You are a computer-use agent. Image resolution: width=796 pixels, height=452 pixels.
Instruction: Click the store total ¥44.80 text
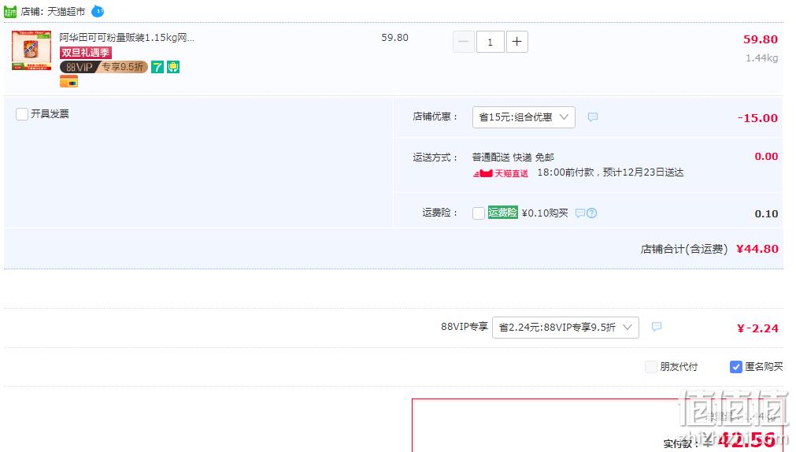pyautogui.click(x=757, y=249)
